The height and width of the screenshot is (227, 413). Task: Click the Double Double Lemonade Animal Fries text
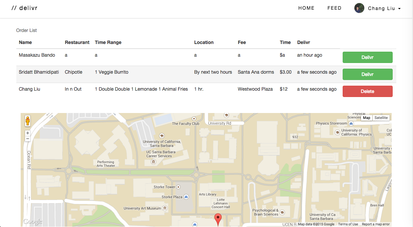click(141, 89)
